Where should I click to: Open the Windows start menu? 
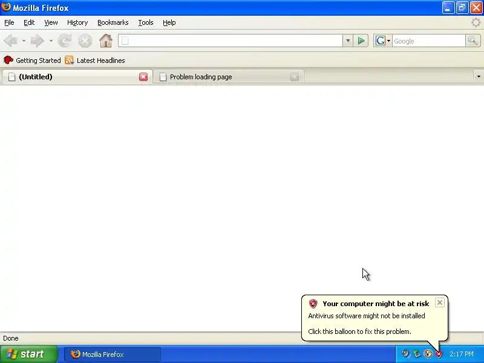tap(29, 354)
